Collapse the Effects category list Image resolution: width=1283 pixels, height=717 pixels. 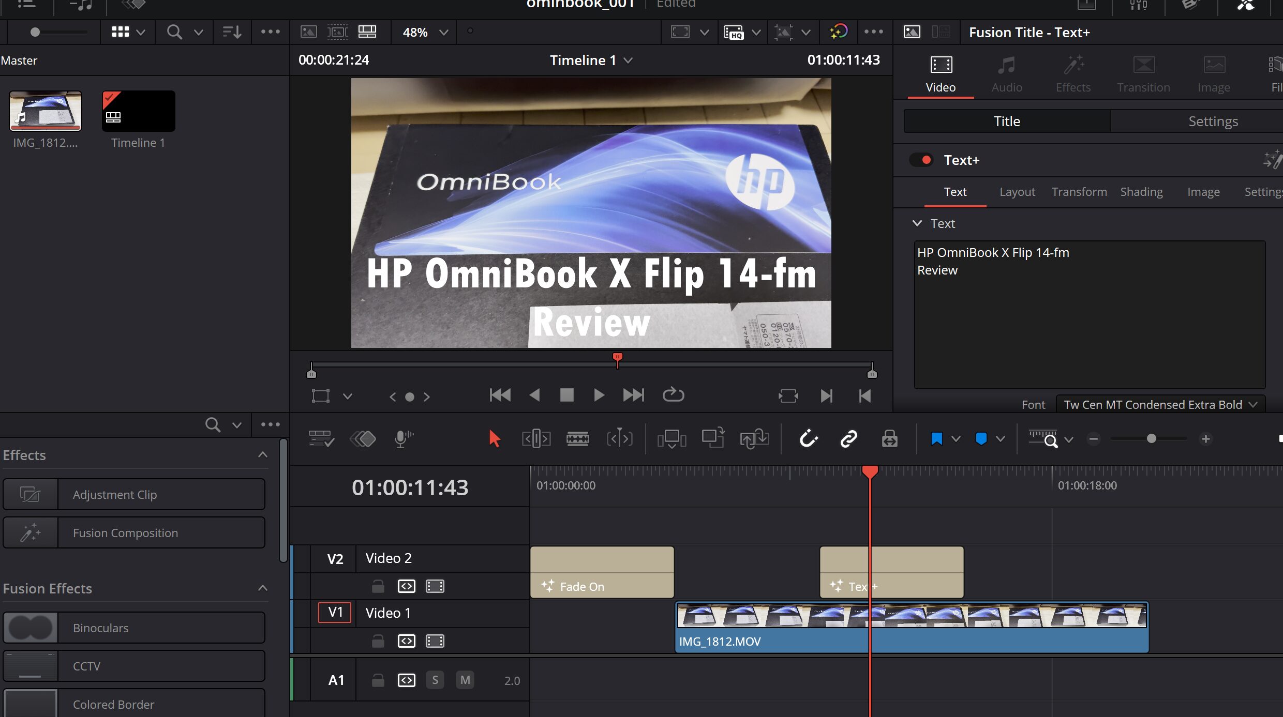(x=262, y=455)
